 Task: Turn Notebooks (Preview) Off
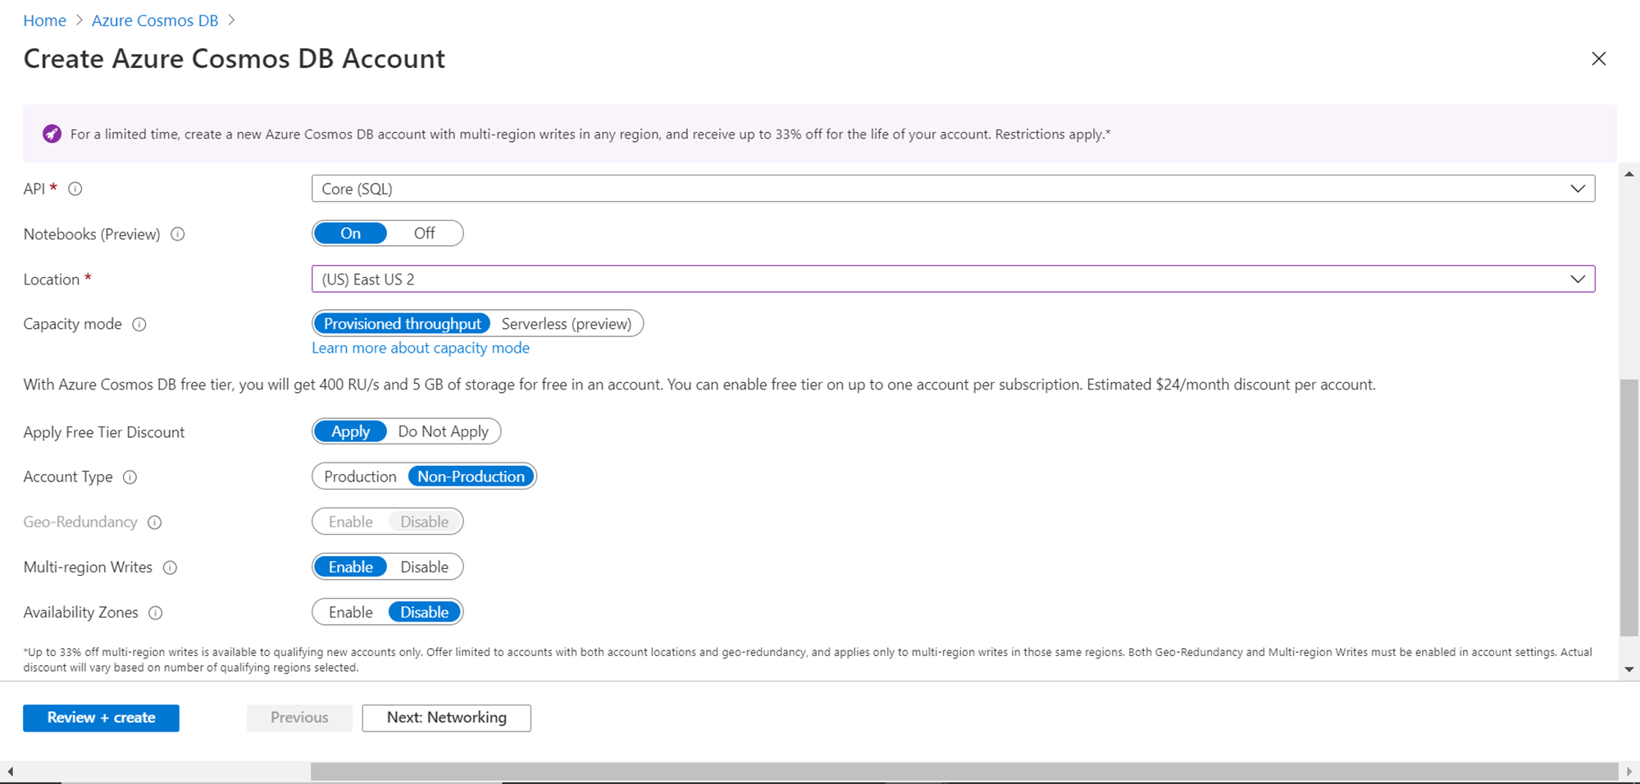point(424,234)
